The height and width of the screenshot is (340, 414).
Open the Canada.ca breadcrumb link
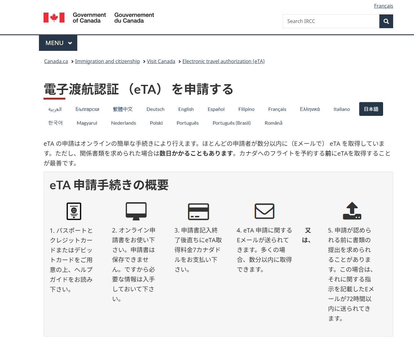56,61
